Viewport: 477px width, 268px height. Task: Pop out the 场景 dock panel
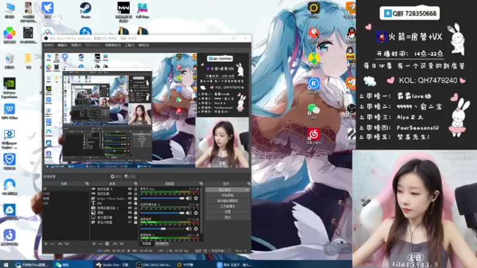[x=87, y=184]
